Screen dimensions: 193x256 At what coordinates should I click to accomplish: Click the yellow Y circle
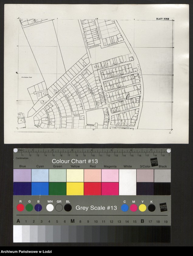pyautogui.click(x=143, y=208)
